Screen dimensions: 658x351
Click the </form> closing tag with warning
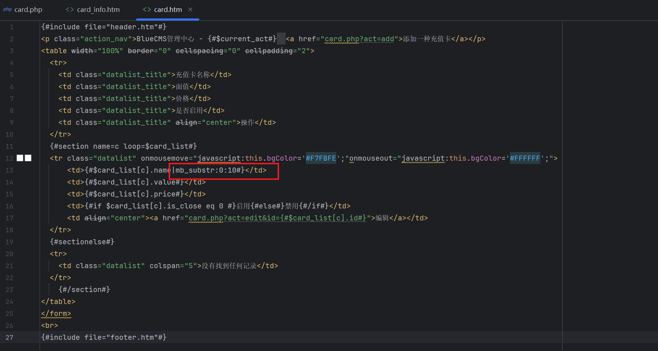(x=56, y=313)
